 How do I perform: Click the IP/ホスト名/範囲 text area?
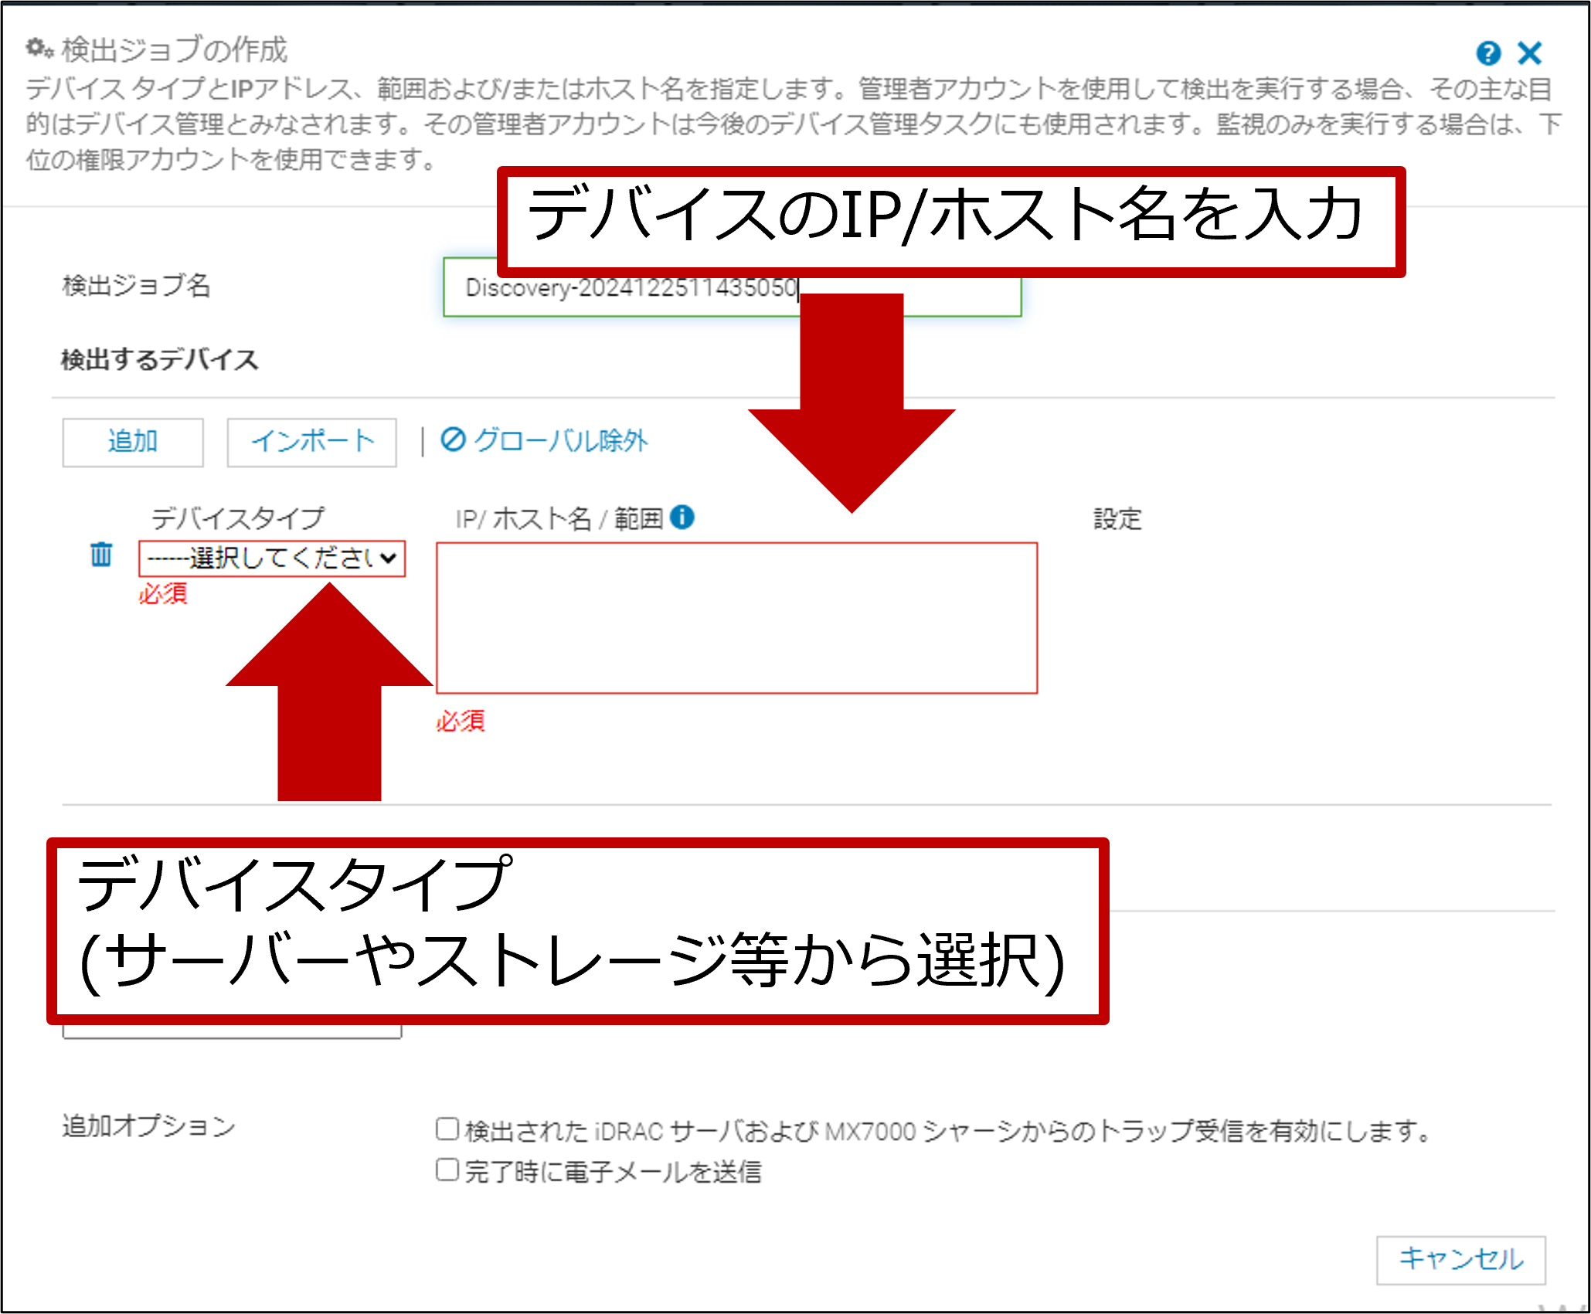(x=736, y=618)
